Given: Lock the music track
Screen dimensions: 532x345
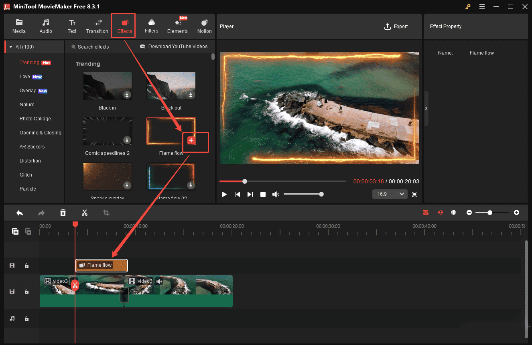Looking at the screenshot, I should [26, 319].
